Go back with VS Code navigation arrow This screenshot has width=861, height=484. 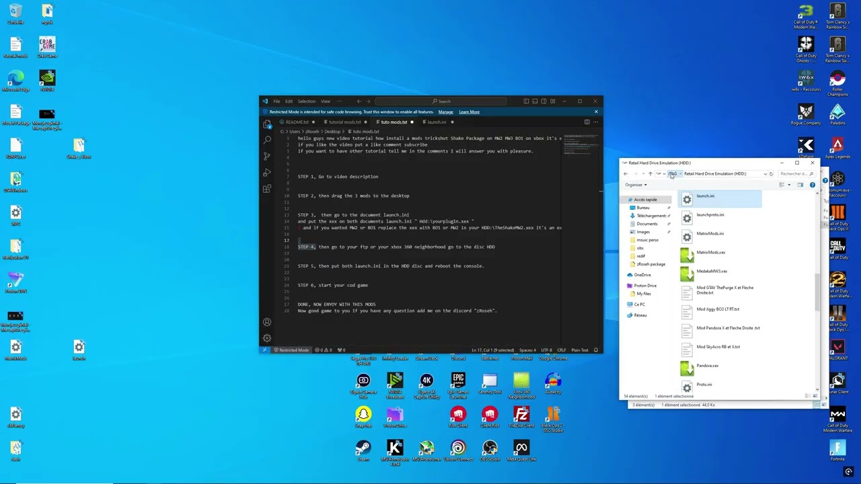tap(359, 102)
